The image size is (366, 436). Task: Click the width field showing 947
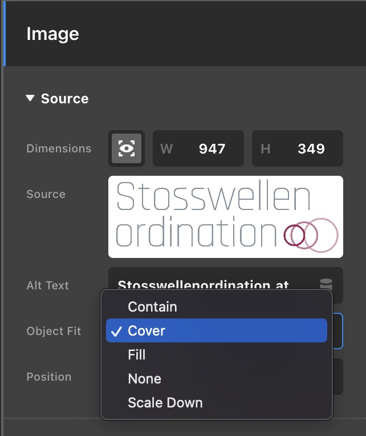tap(198, 149)
